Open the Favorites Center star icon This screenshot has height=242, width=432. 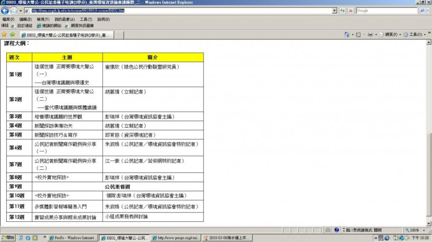coord(4,35)
